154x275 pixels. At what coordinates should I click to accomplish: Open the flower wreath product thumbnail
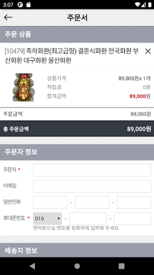(23, 87)
